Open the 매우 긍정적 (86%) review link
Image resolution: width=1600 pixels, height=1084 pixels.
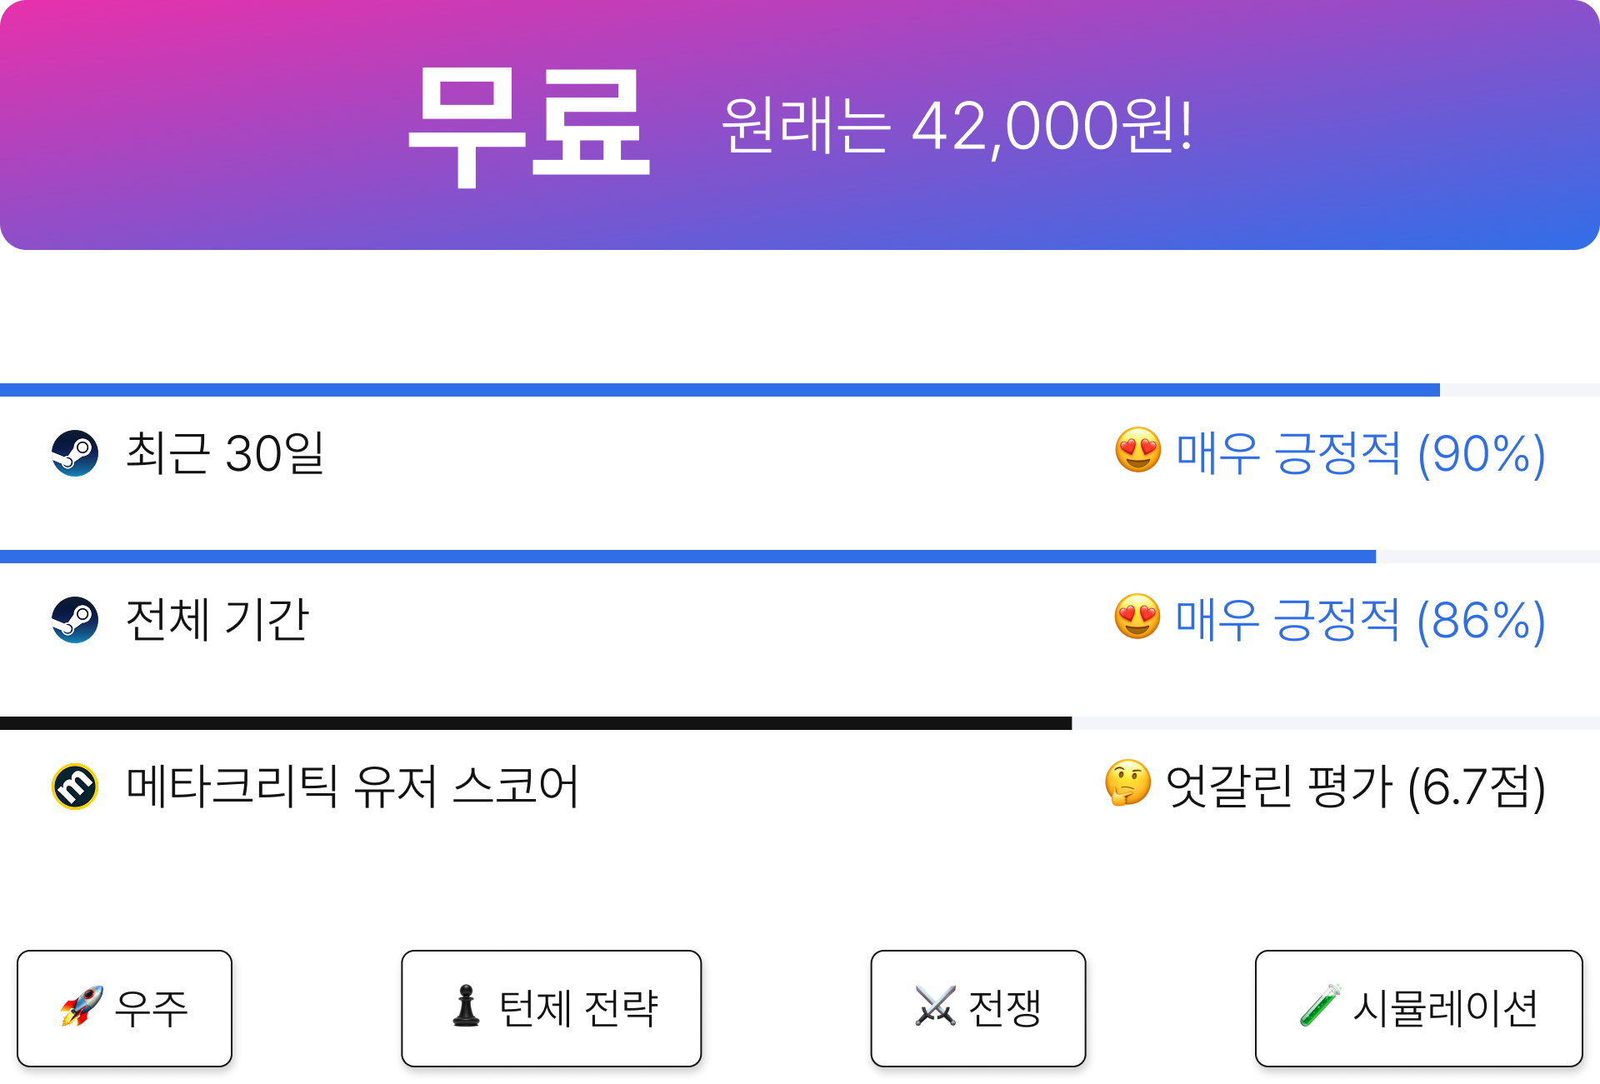pyautogui.click(x=1361, y=621)
